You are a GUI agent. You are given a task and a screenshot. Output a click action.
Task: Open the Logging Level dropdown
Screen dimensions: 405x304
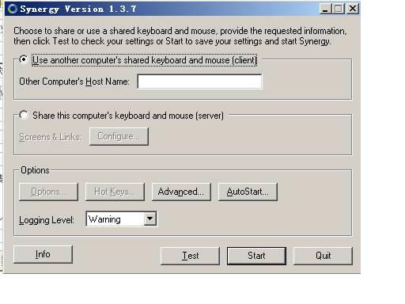coord(150,218)
